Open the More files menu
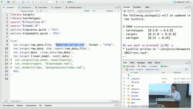 click(x=165, y=66)
